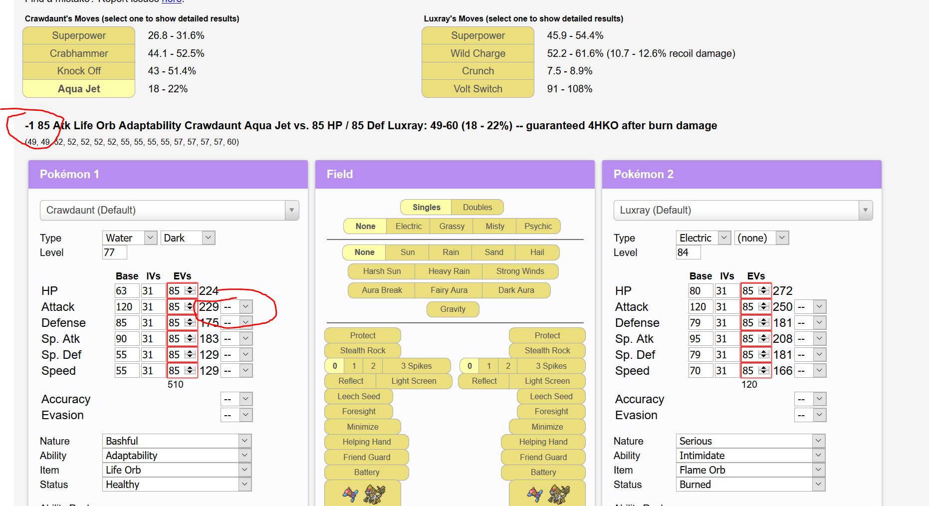The width and height of the screenshot is (929, 506).
Task: Open Luxray's Electric type dropdown
Action: (x=703, y=238)
